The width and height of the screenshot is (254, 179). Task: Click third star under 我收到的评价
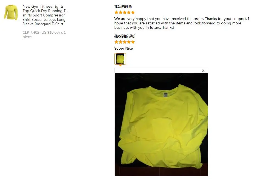tap(125, 42)
